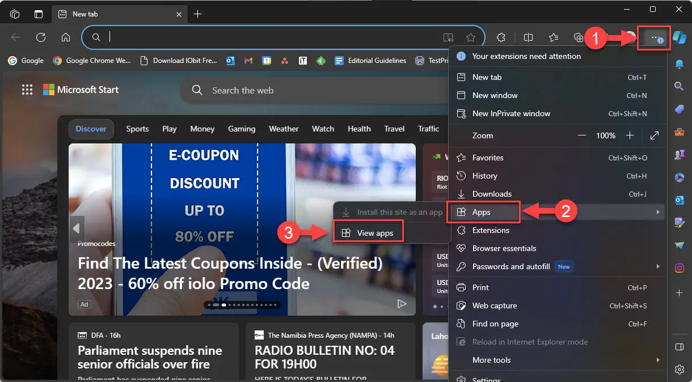Expand the Apps submenu
This screenshot has width=692, height=382.
557,212
